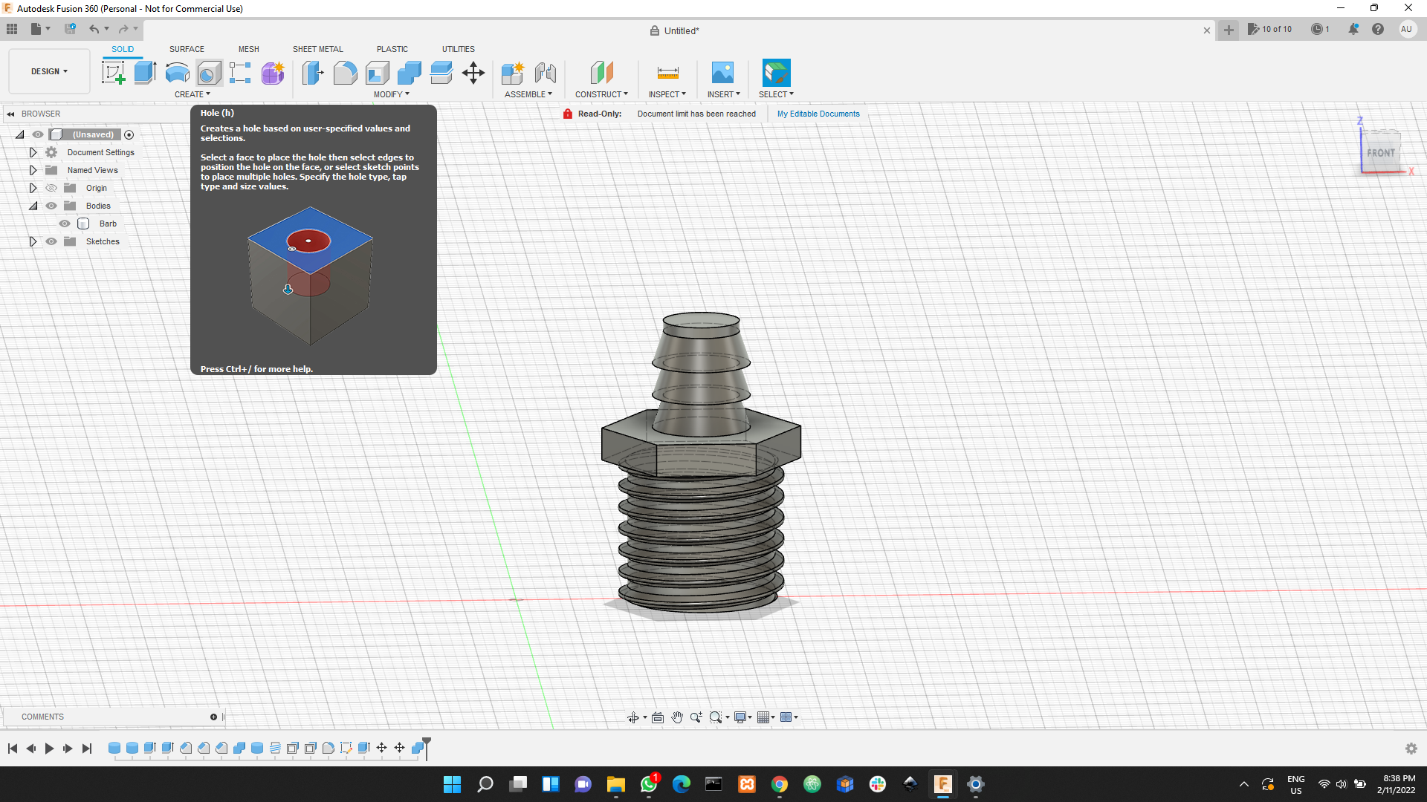Viewport: 1427px width, 802px height.
Task: Switch to the SURFACE tab
Action: pyautogui.click(x=187, y=49)
